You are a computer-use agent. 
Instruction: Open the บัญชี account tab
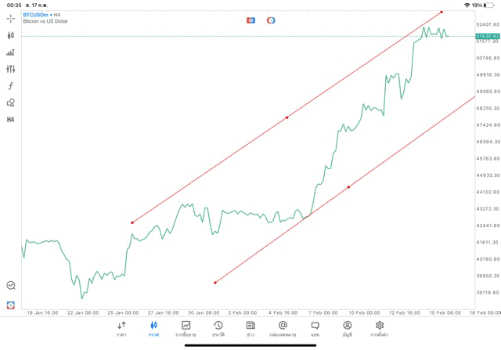(347, 328)
